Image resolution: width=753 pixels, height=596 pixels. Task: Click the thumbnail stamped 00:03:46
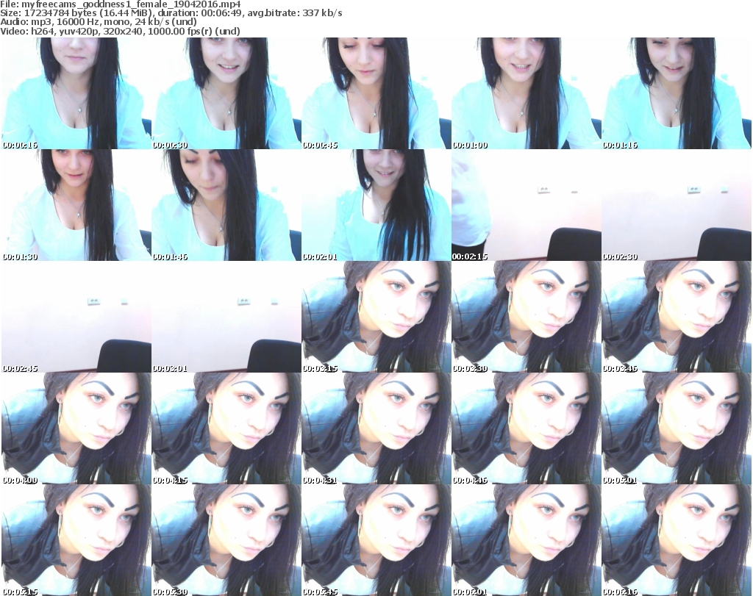point(677,317)
